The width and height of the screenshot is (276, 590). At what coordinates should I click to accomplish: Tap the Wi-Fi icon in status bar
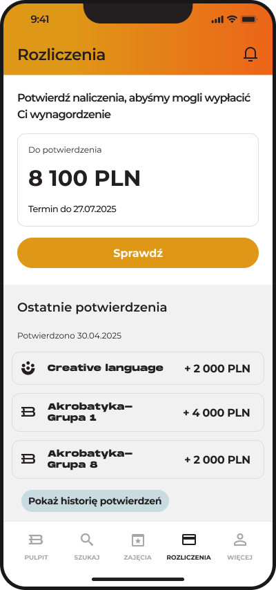(233, 19)
